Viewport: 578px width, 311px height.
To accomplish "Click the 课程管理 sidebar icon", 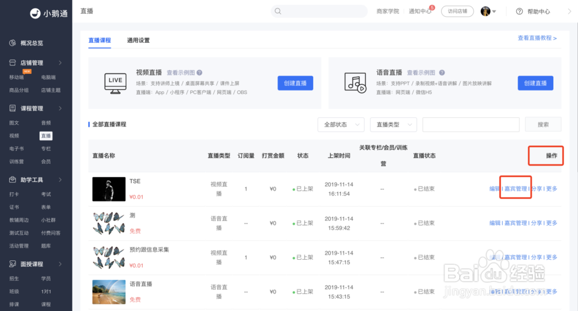I will pyautogui.click(x=13, y=108).
